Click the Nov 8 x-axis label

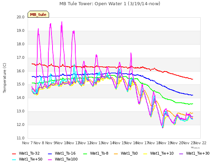39,143
